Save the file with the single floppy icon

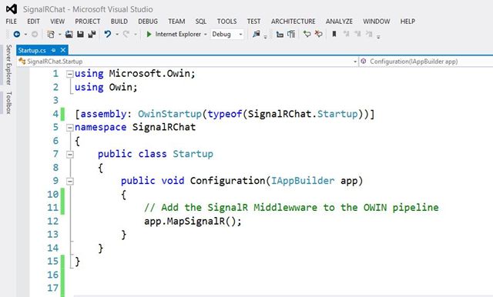tap(80, 34)
